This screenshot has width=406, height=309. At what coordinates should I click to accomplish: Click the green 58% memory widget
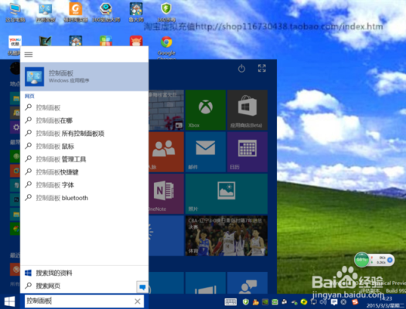click(362, 260)
